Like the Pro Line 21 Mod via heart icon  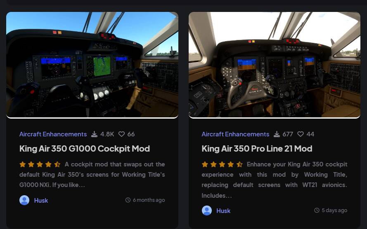[301, 134]
